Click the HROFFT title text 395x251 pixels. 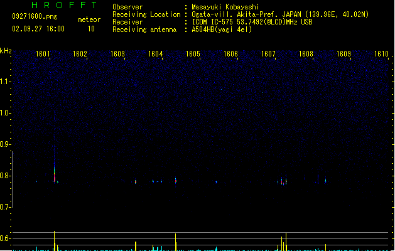[x=64, y=5]
